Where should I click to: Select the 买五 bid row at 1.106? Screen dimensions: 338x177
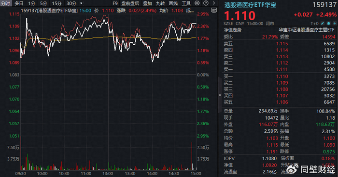(x=279, y=102)
